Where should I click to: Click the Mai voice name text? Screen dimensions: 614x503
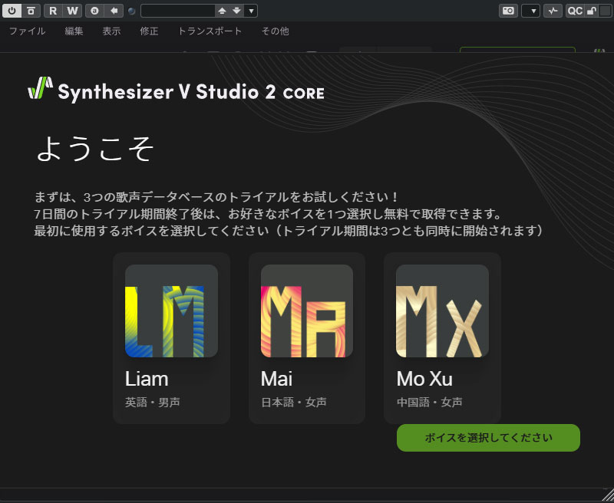pos(276,379)
